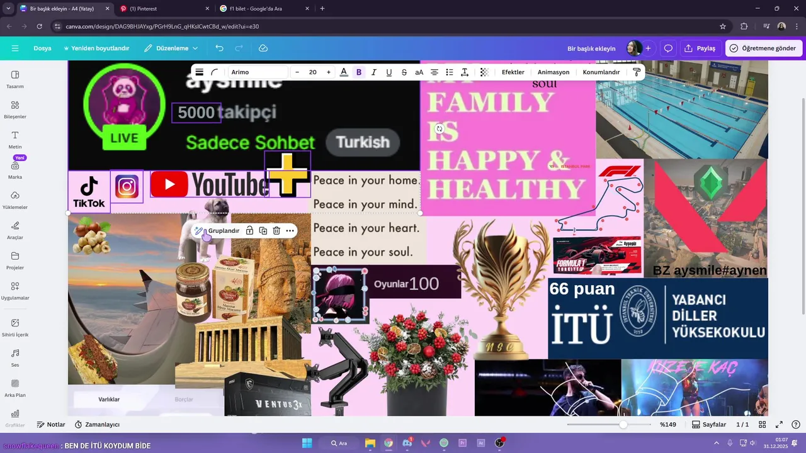The image size is (806, 453).
Task: Click the cloud save status icon
Action: point(263,48)
